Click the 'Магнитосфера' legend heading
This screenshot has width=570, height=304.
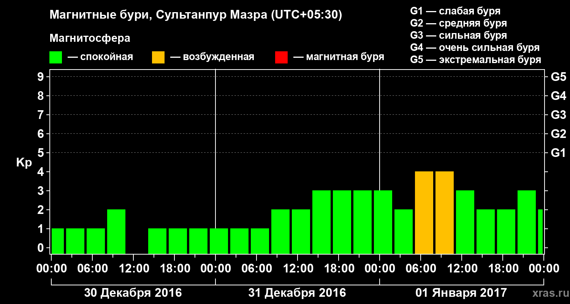coord(90,38)
